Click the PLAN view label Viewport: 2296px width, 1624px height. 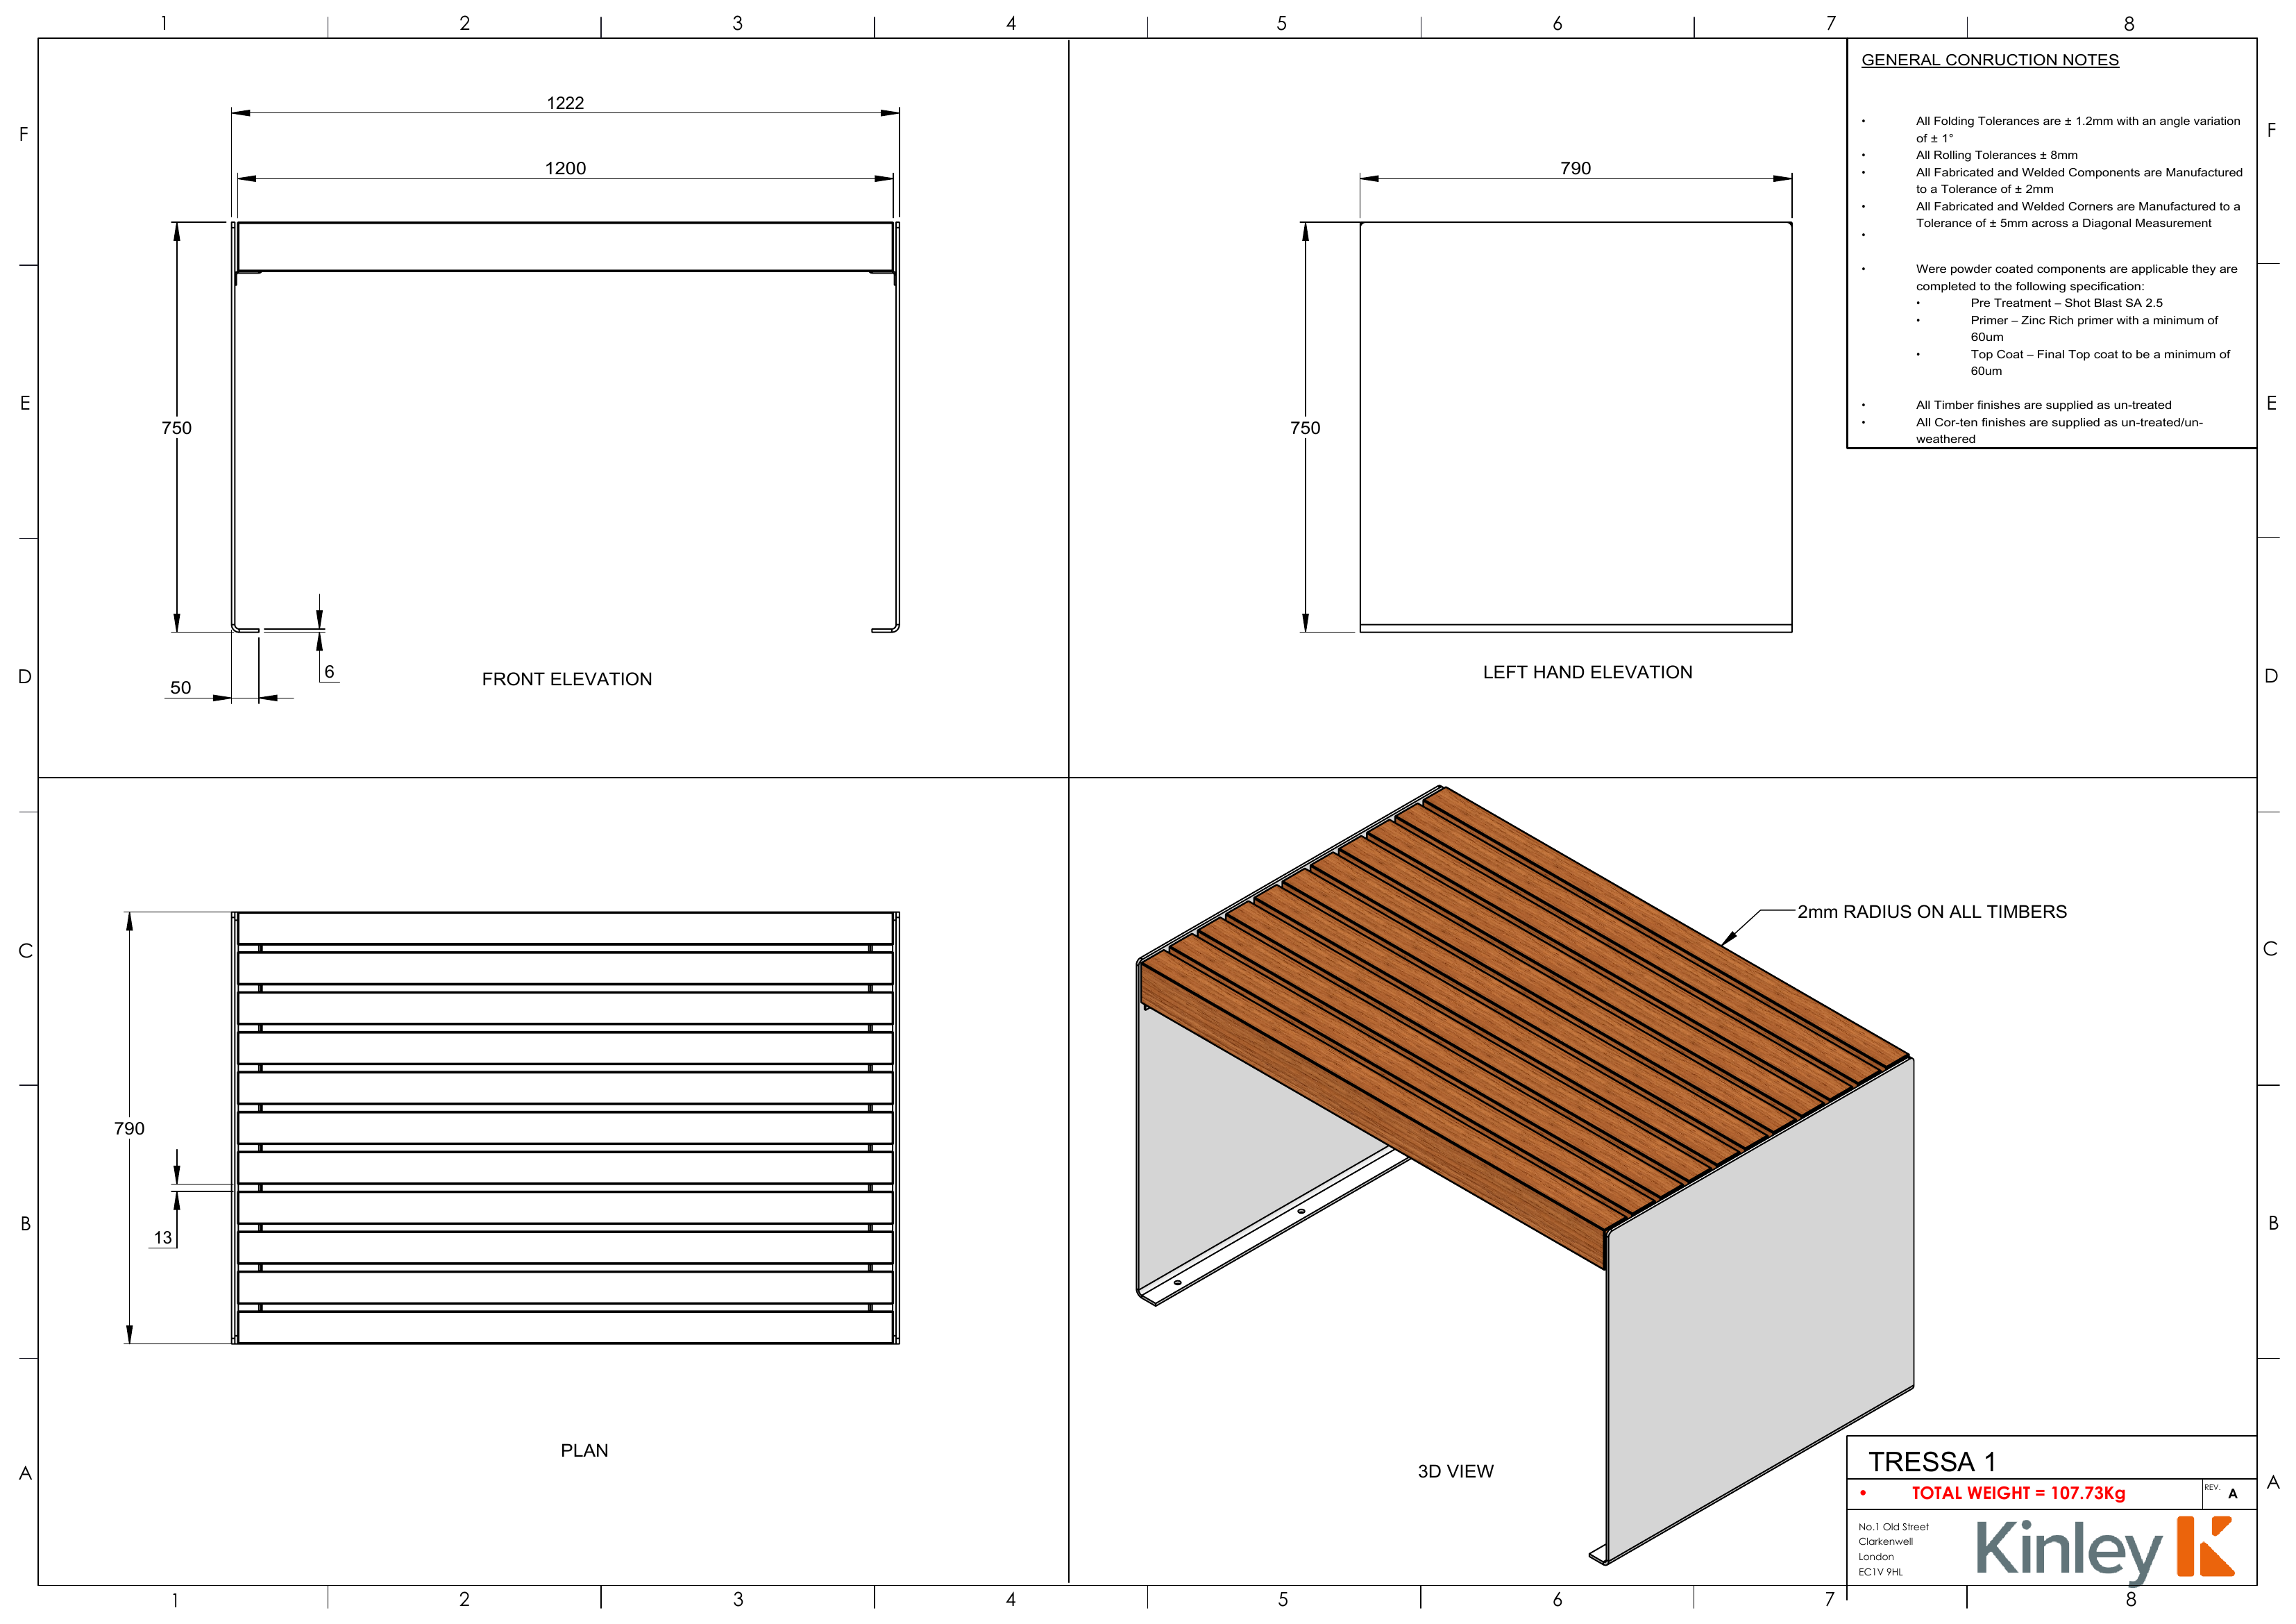click(584, 1451)
